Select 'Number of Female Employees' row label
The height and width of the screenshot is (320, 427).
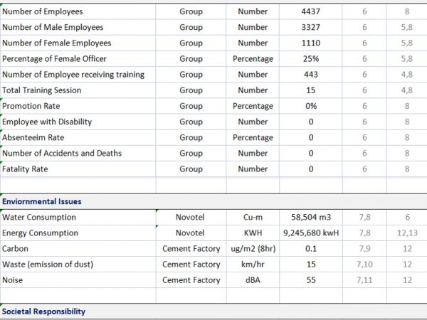[x=57, y=43]
